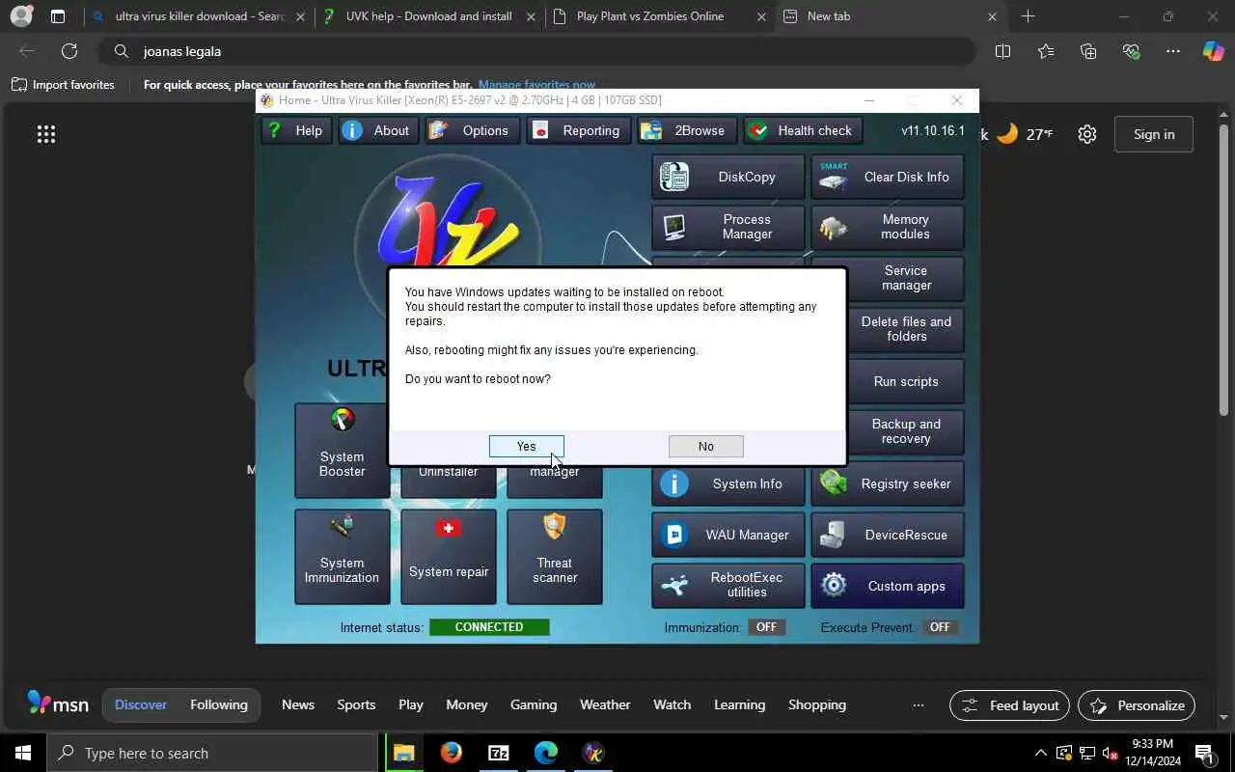
Task: Refresh the browser page
Action: pos(69,51)
